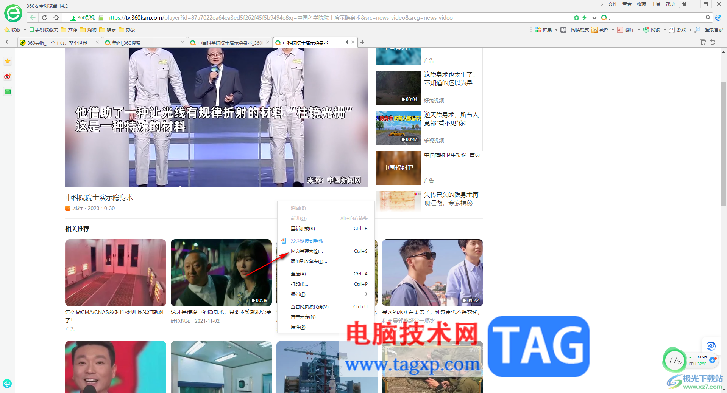Expand the 扩展 extensions dropdown arrow

[x=556, y=30]
